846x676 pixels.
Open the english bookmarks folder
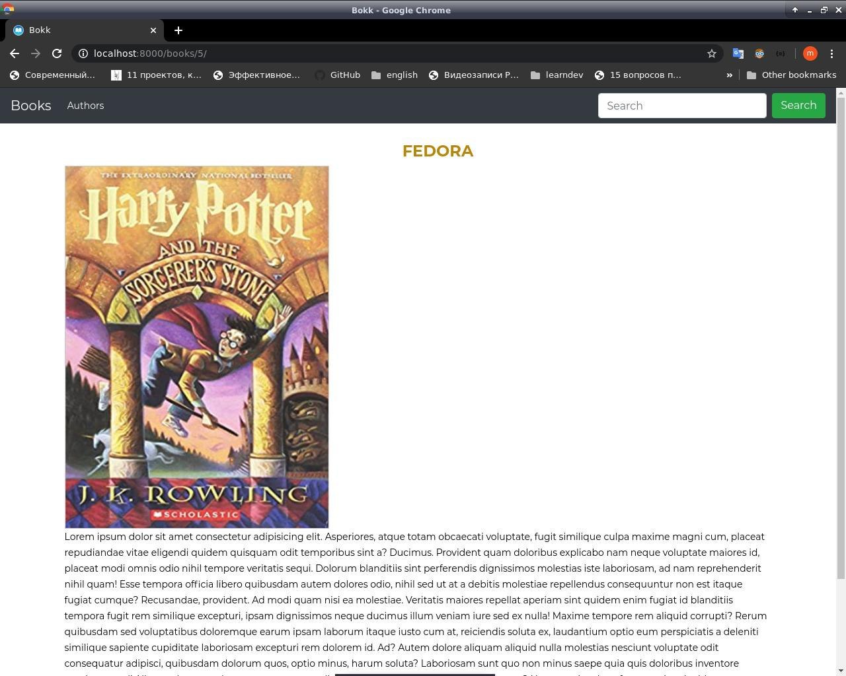point(395,75)
